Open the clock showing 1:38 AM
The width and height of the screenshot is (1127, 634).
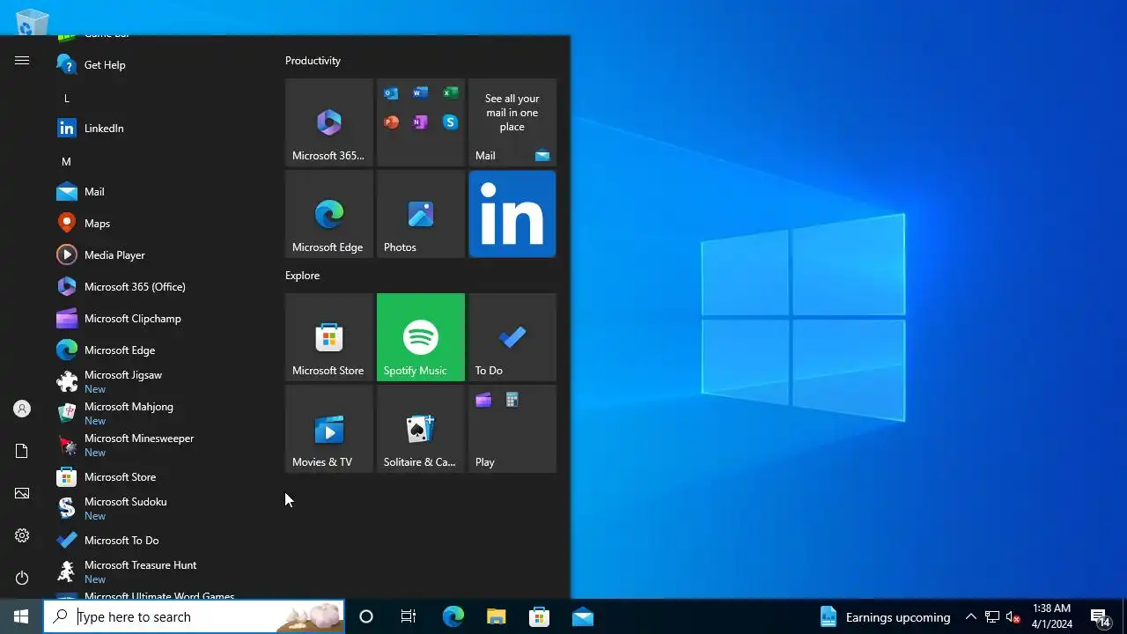(x=1052, y=616)
